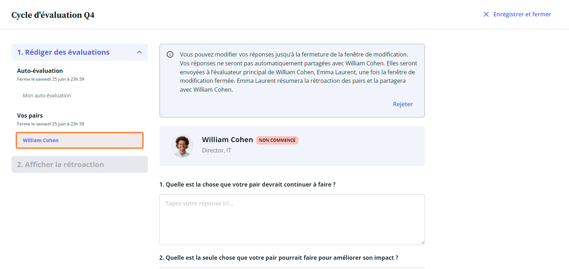Click the info icon in the notice box
This screenshot has width=569, height=269.
click(x=170, y=54)
